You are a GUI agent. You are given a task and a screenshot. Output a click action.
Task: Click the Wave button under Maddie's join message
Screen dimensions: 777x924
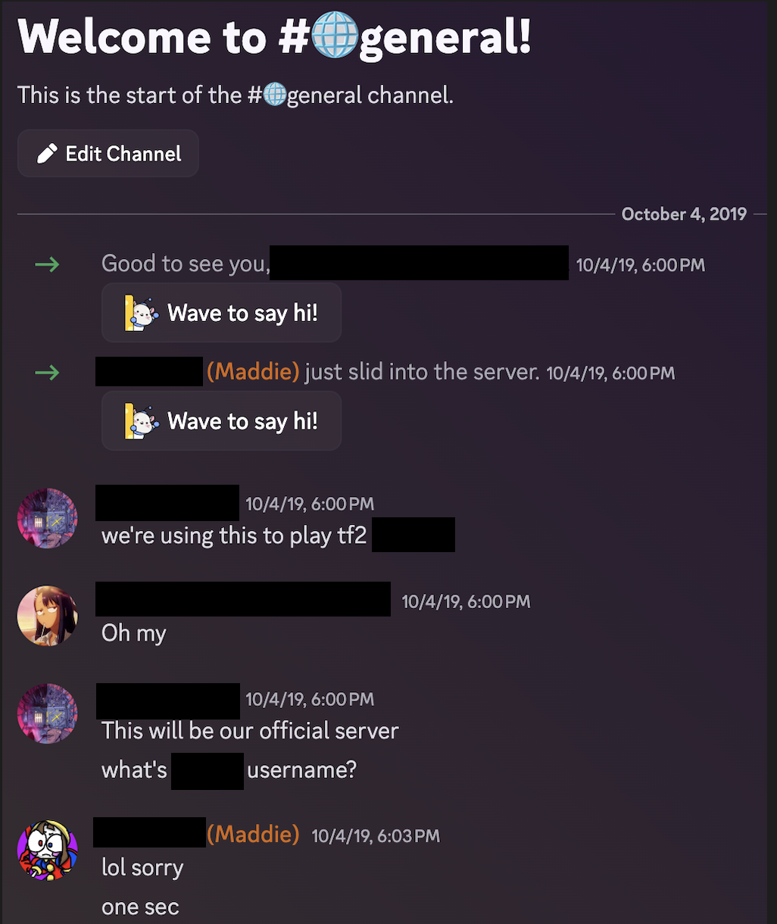[x=221, y=421]
